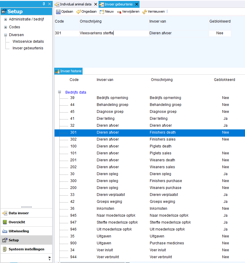245x263 pixels.
Task: Select row 33 Dieren verplaatst
Action: 149,195
